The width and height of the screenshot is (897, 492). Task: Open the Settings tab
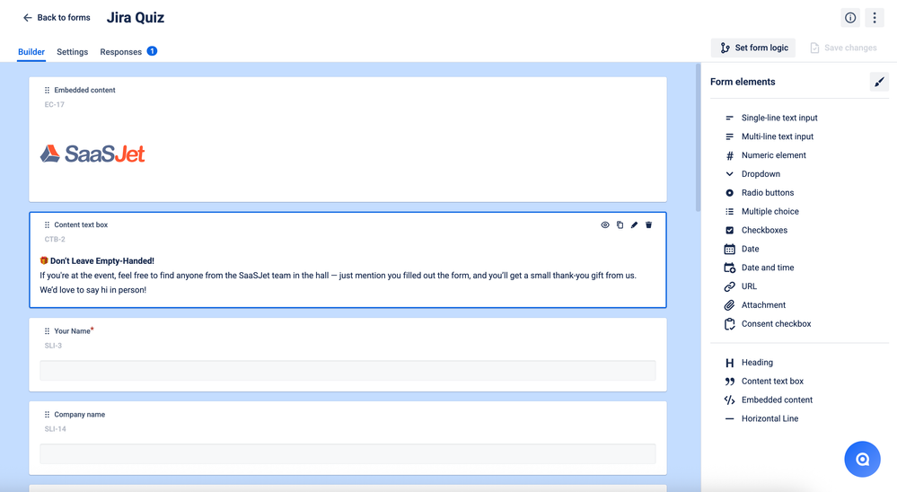[x=72, y=51]
